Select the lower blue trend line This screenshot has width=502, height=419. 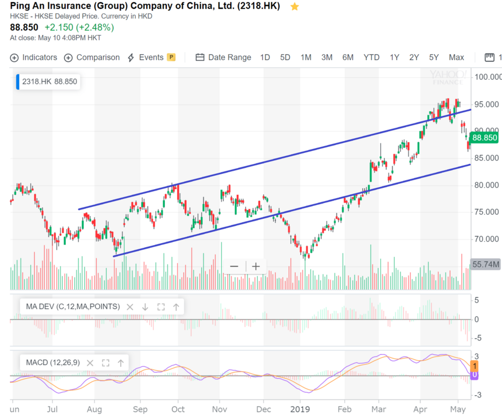(x=292, y=210)
